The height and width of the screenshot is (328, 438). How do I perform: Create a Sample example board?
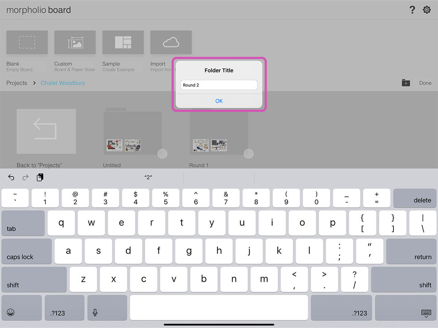point(123,43)
